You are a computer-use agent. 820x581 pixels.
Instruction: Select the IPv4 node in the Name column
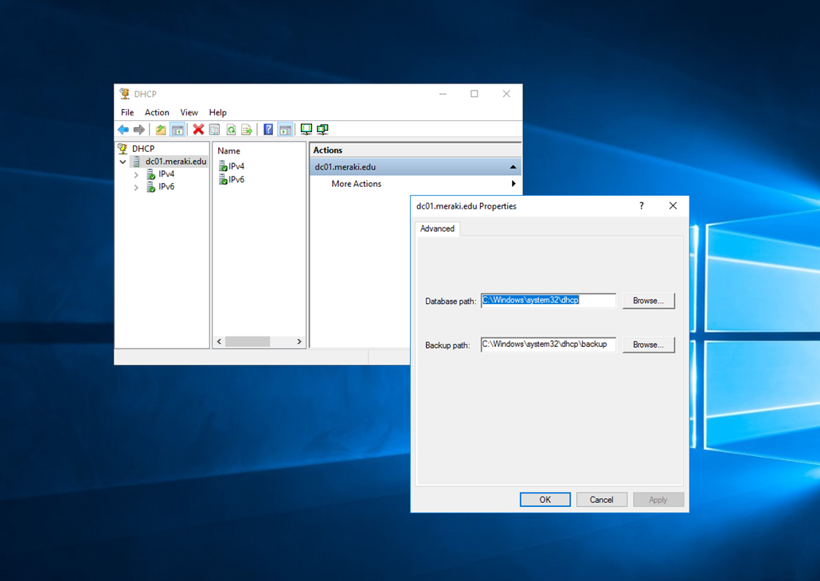(x=235, y=167)
